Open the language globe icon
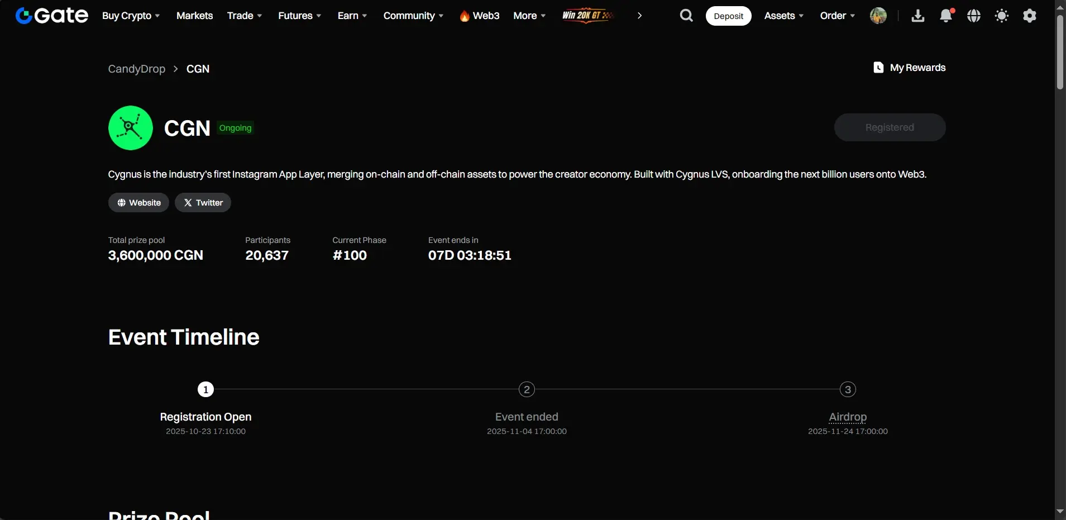The height and width of the screenshot is (520, 1066). pos(974,16)
